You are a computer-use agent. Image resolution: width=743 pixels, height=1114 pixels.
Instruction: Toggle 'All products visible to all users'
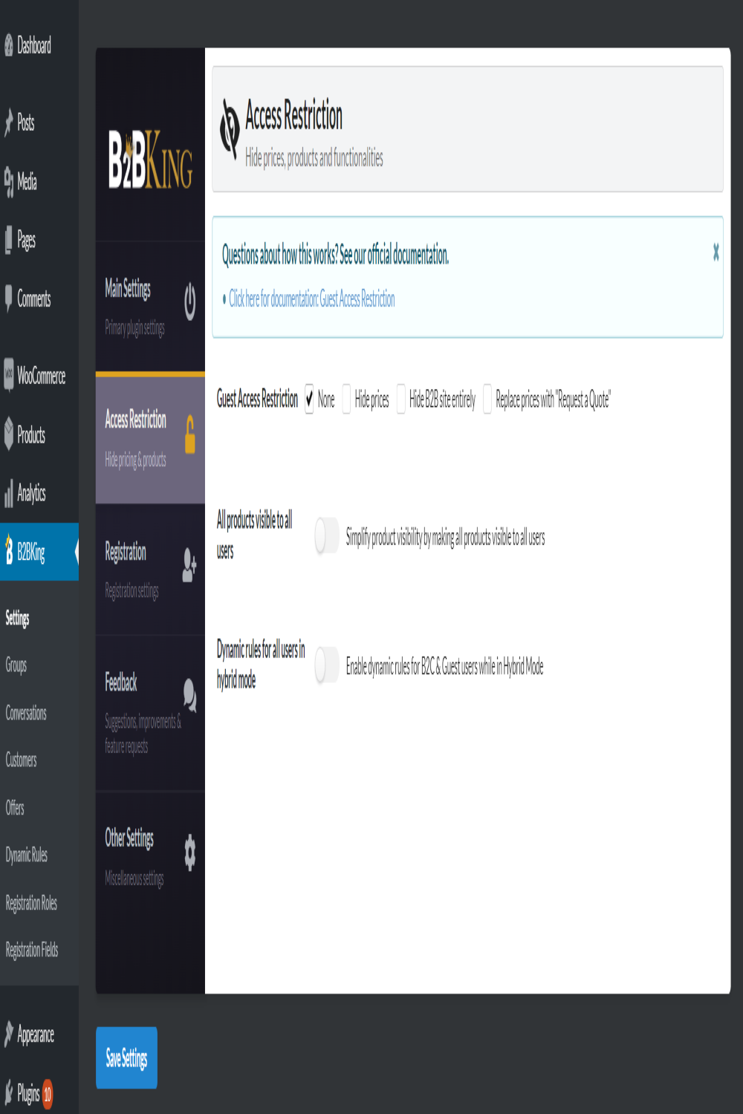(327, 535)
